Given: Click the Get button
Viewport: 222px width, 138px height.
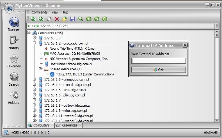Looking at the screenshot, I should (158, 70).
